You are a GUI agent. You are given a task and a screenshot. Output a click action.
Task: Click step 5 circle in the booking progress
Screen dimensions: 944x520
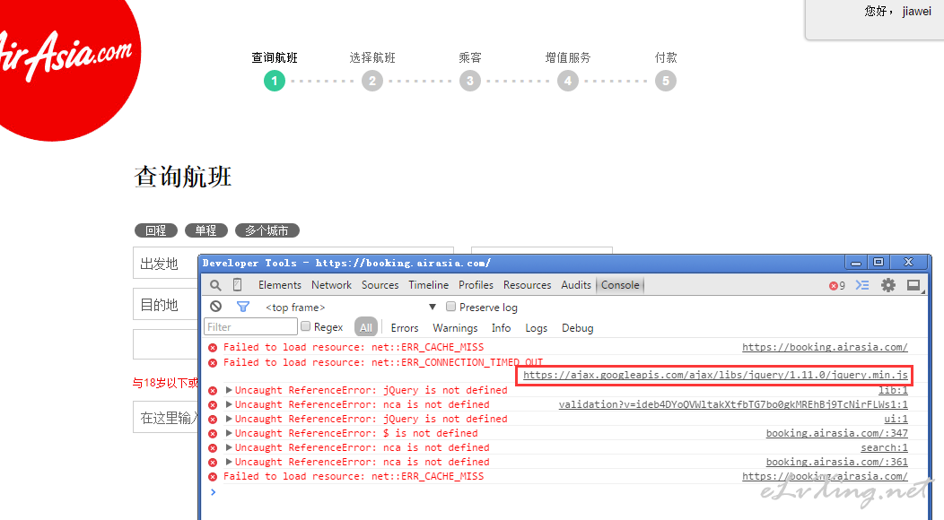(665, 81)
